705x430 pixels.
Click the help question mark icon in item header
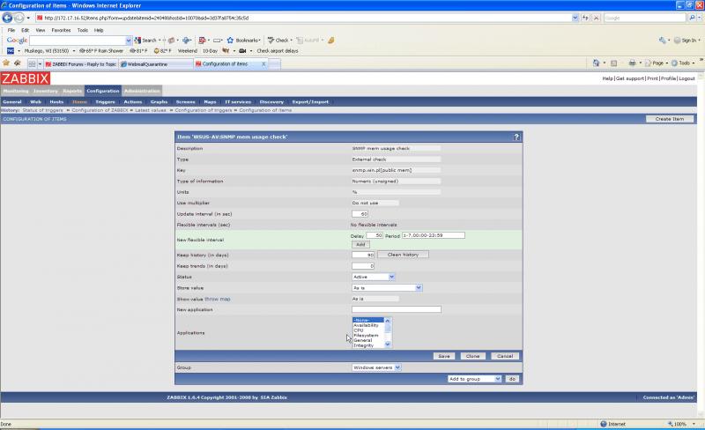pyautogui.click(x=516, y=137)
